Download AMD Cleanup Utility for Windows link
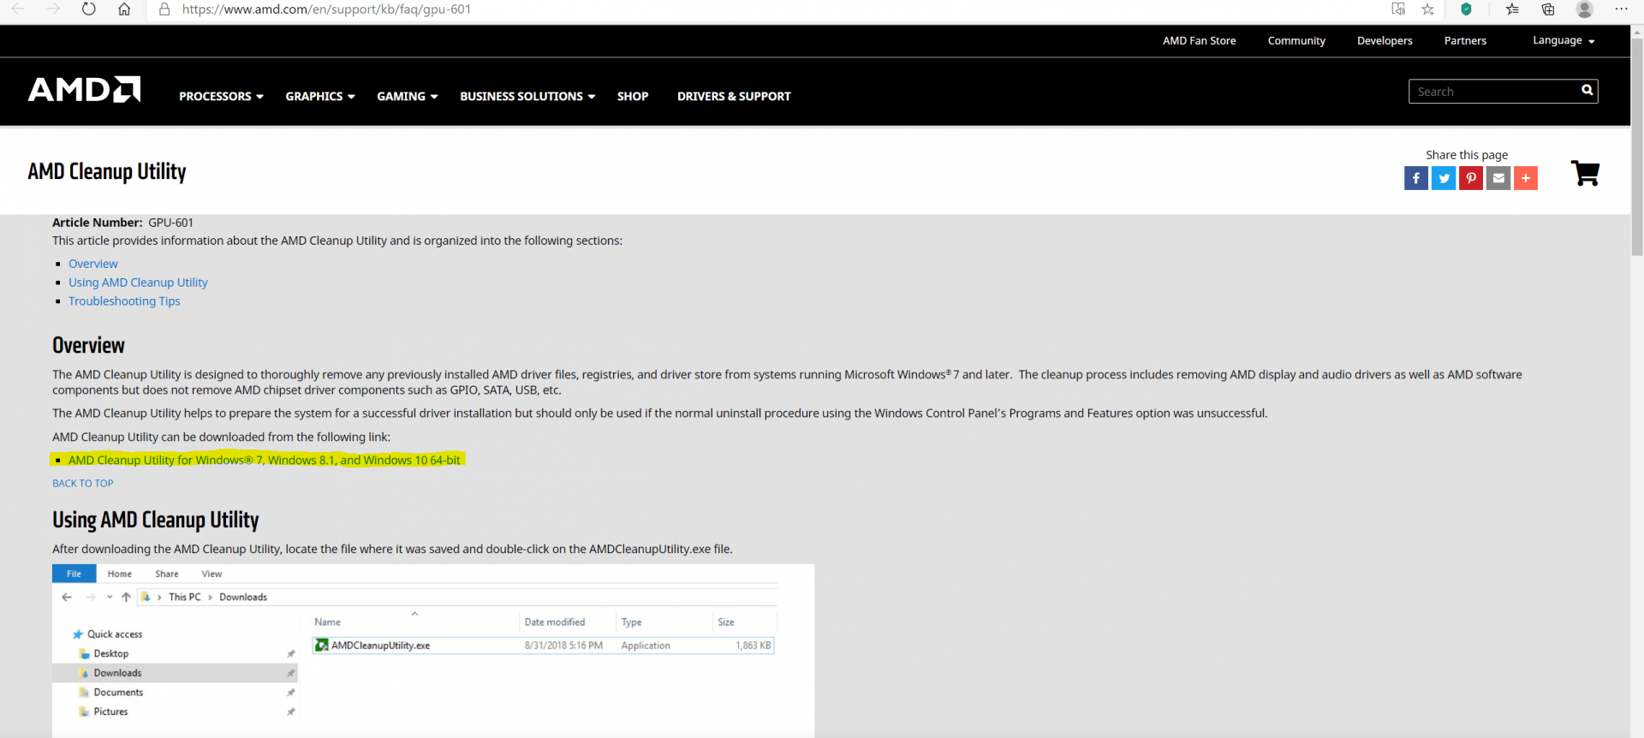 pos(265,461)
